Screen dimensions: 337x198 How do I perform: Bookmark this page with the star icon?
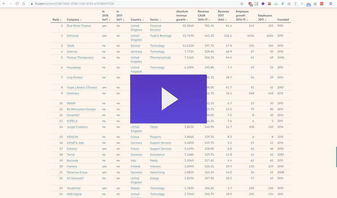click(x=242, y=4)
